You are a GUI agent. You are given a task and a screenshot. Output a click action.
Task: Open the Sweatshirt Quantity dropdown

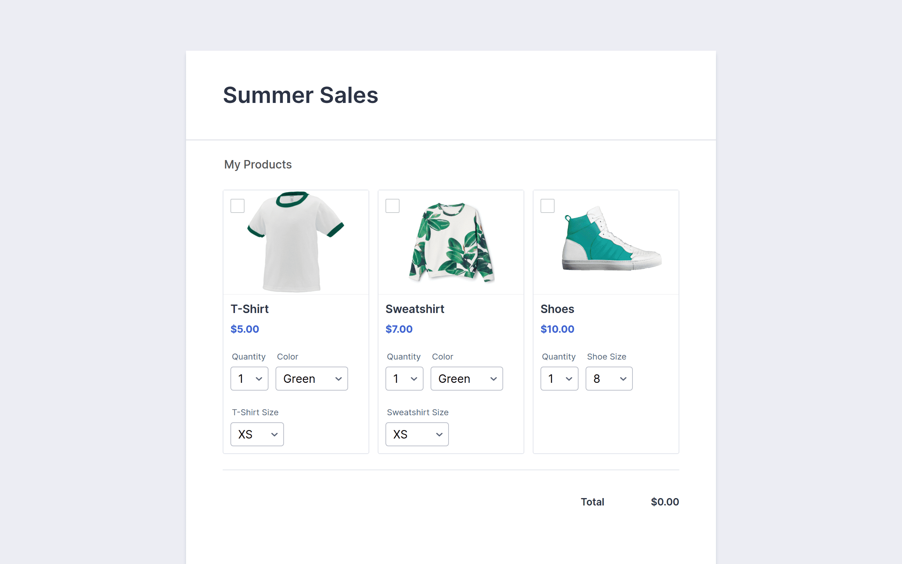(x=404, y=379)
